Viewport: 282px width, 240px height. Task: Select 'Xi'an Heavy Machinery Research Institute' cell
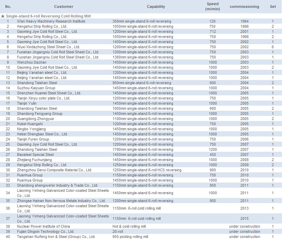pos(51,21)
